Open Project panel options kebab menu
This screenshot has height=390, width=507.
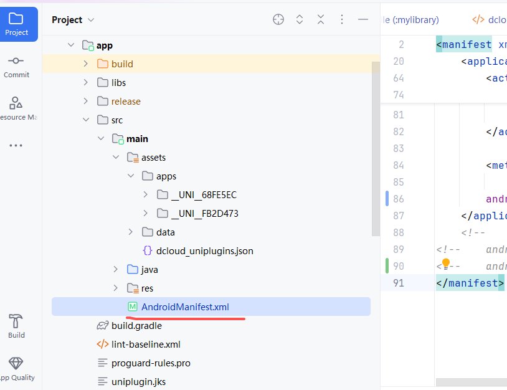(x=342, y=20)
